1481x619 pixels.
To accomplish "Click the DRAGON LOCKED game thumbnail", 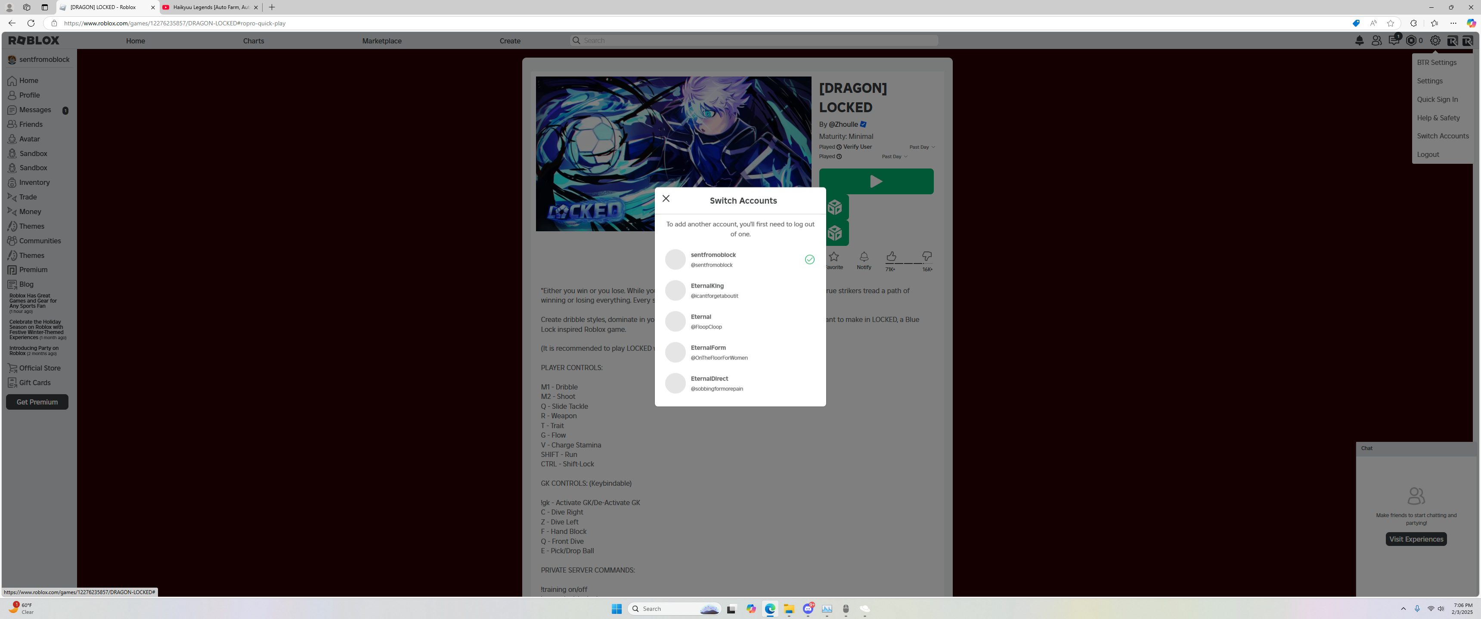I will tap(673, 154).
